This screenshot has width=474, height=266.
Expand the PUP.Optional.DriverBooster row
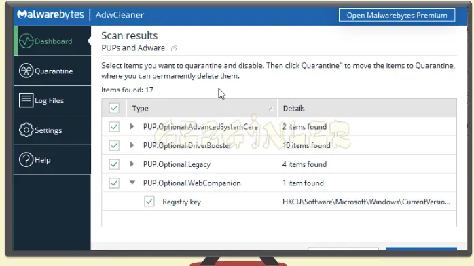pos(132,145)
